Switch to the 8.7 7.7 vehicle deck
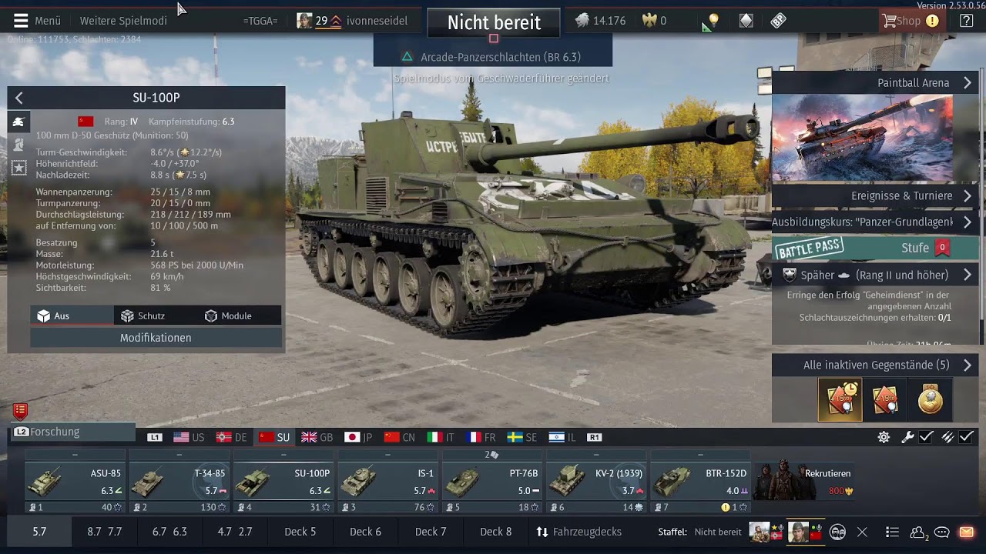This screenshot has width=986, height=554. pyautogui.click(x=104, y=532)
